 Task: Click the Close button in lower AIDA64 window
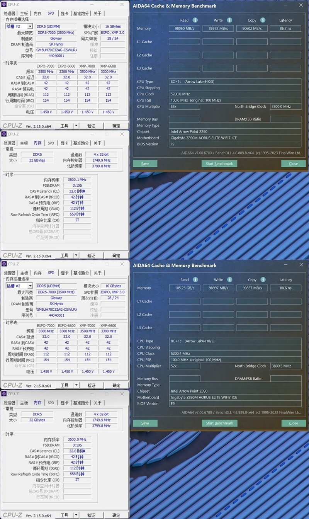[294, 423]
